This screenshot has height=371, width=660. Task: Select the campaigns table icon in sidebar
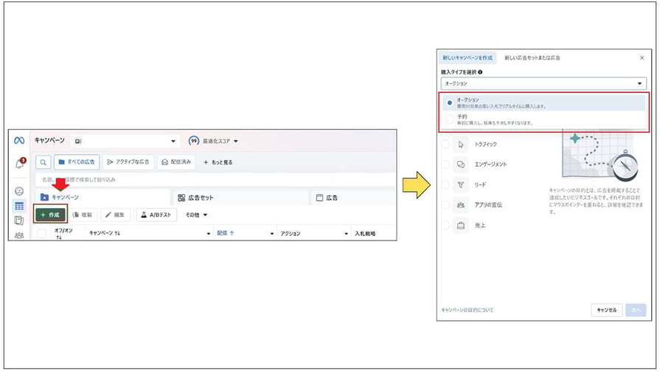point(19,206)
